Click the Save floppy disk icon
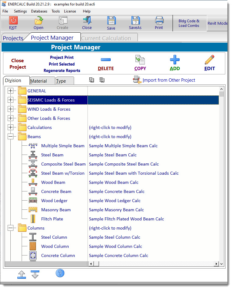Image resolution: width=232 pixels, height=289 pixels. coord(111,21)
